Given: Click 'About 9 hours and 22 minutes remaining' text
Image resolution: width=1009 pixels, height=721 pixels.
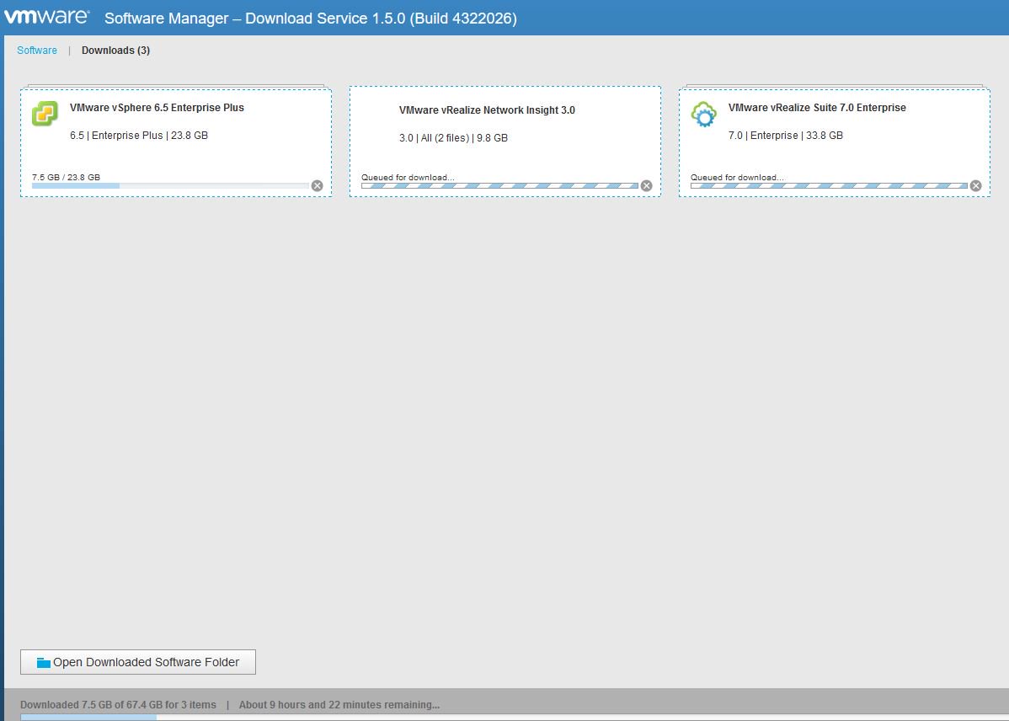Looking at the screenshot, I should 339,705.
